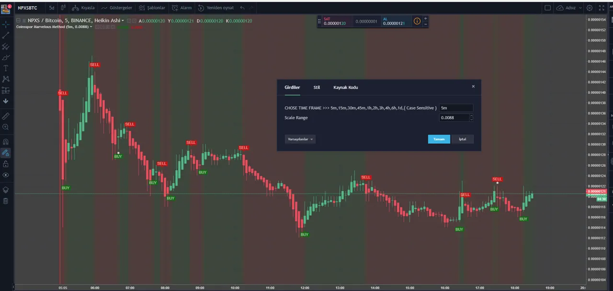Image resolution: width=613 pixels, height=291 pixels.
Task: Click the Scale Range stepper arrows
Action: (x=471, y=118)
